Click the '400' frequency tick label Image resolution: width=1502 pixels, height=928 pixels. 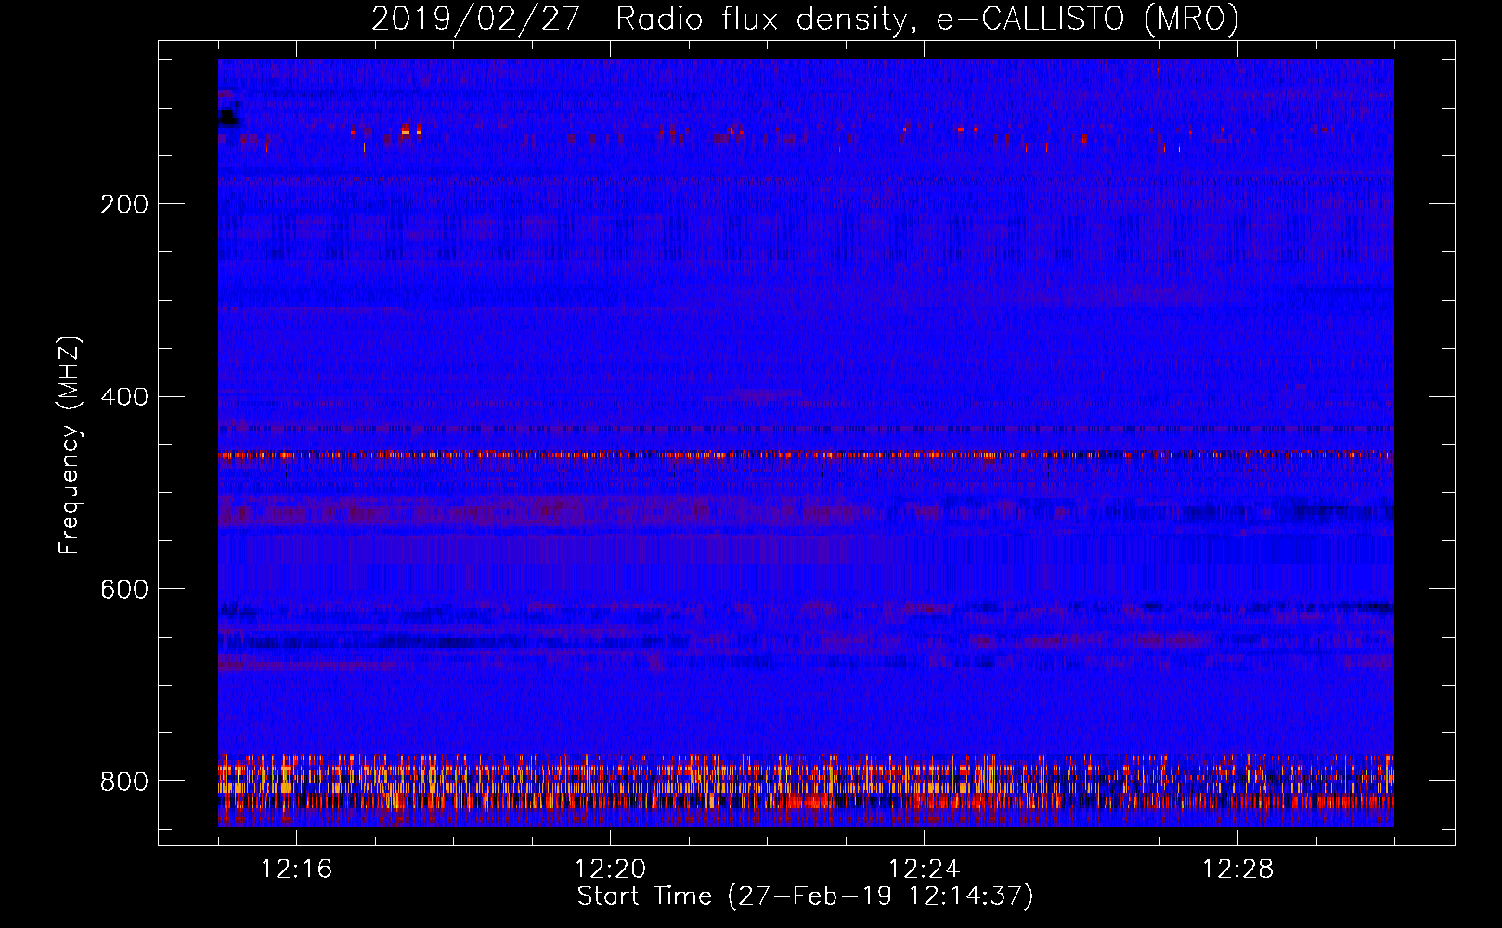pyautogui.click(x=124, y=397)
